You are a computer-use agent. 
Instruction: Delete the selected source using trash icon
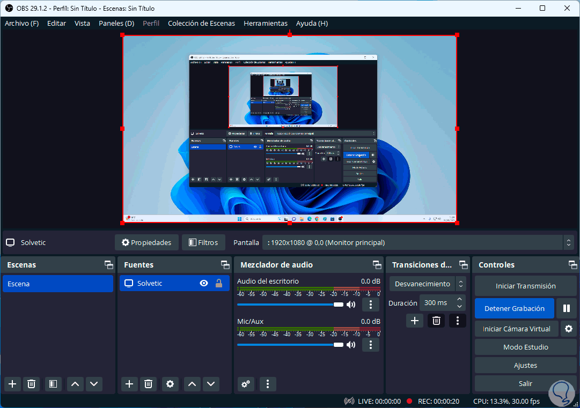coord(148,384)
